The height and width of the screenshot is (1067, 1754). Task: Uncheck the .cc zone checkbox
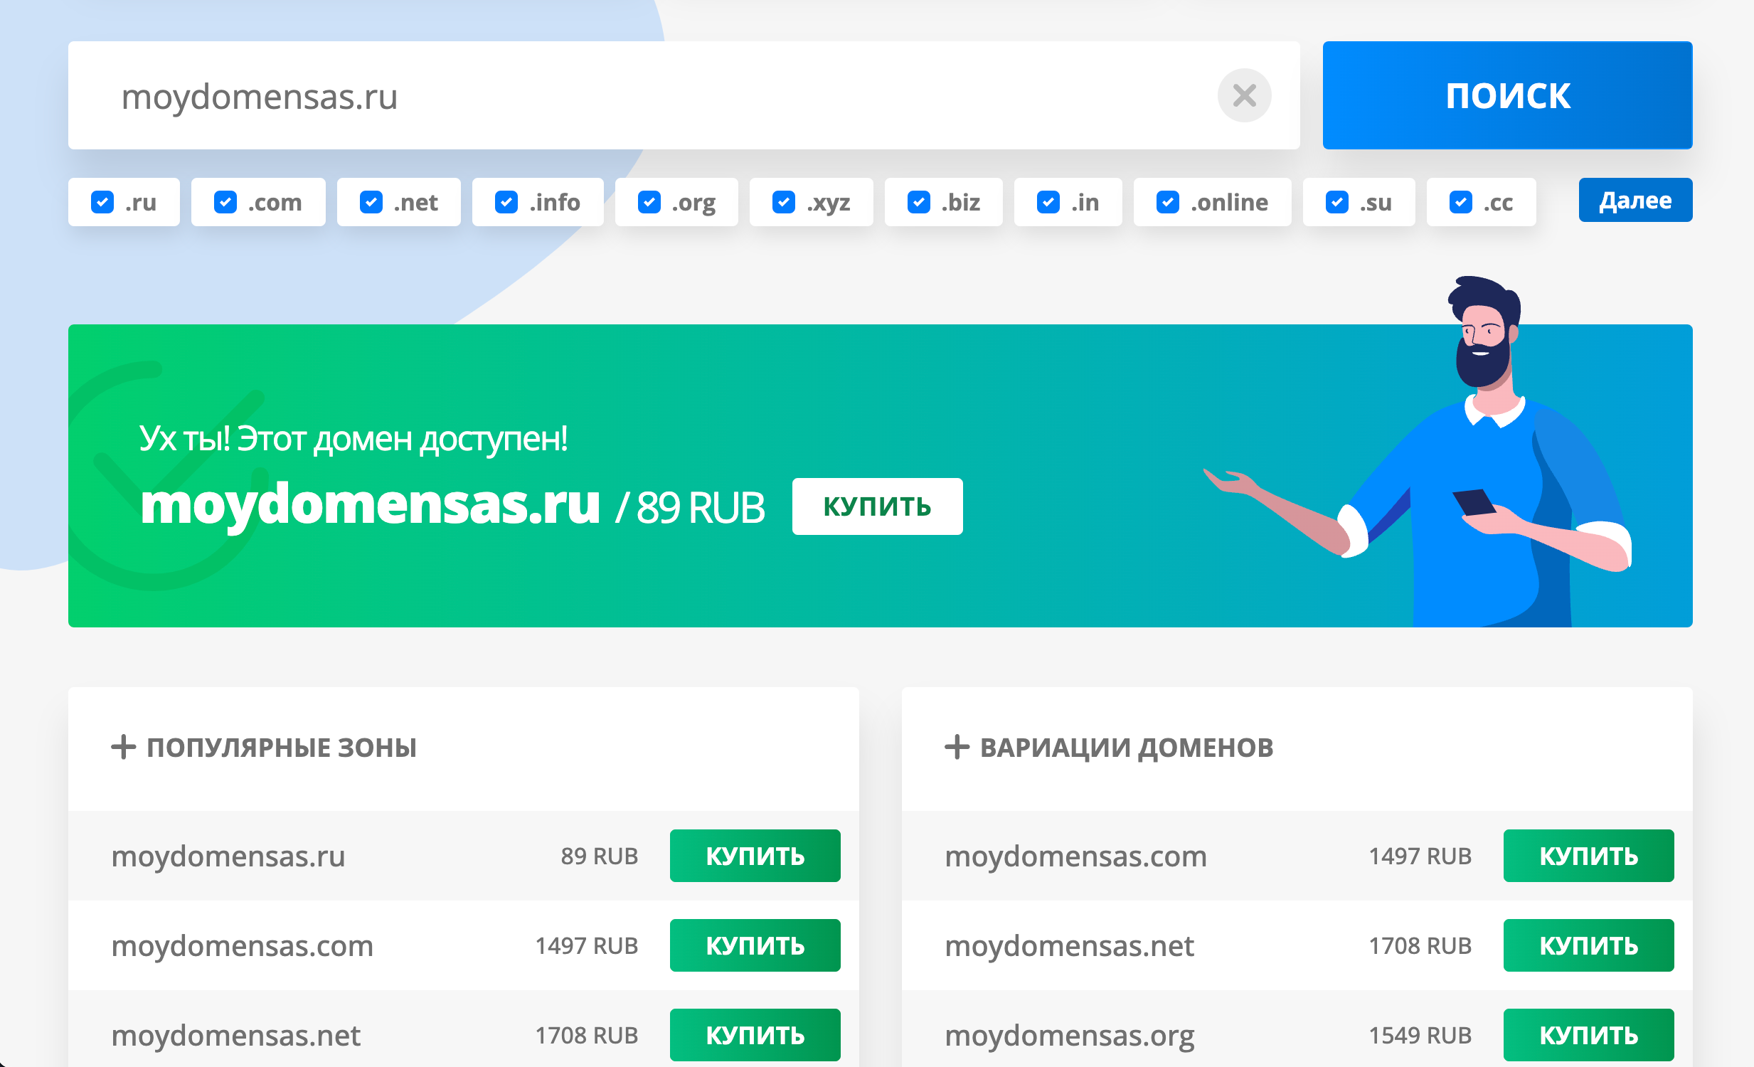coord(1460,202)
